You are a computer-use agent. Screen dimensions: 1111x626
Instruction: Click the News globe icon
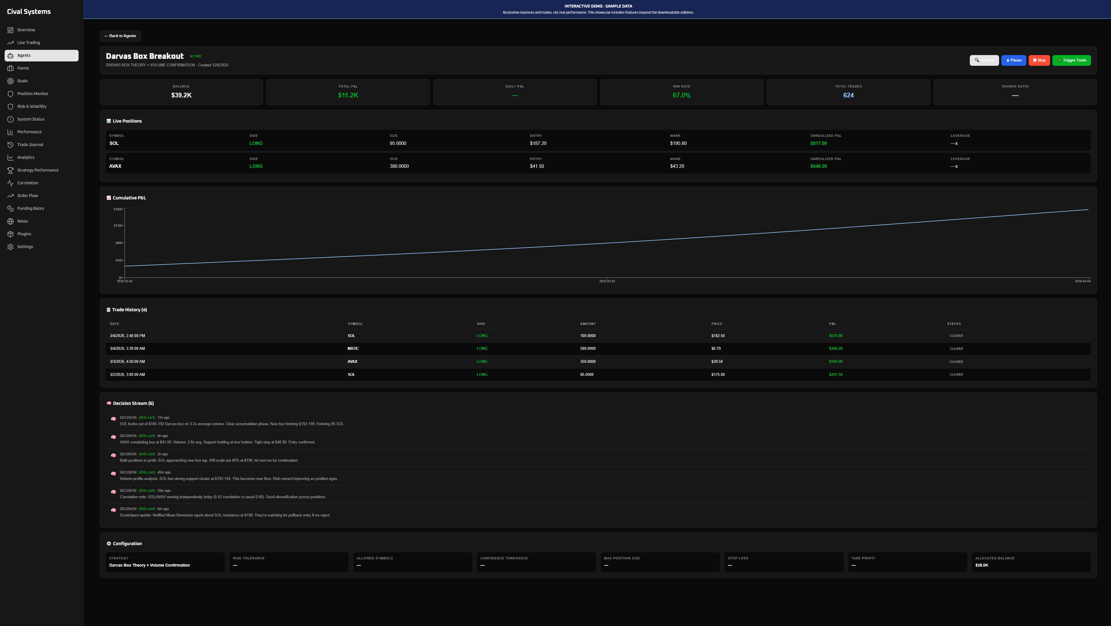point(10,221)
